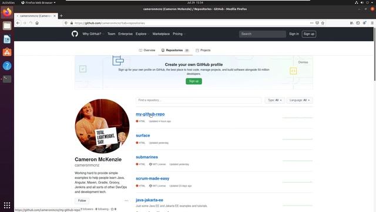376x212 pixels.
Task: Open the java-jakarta-ee repository
Action: pos(149,200)
